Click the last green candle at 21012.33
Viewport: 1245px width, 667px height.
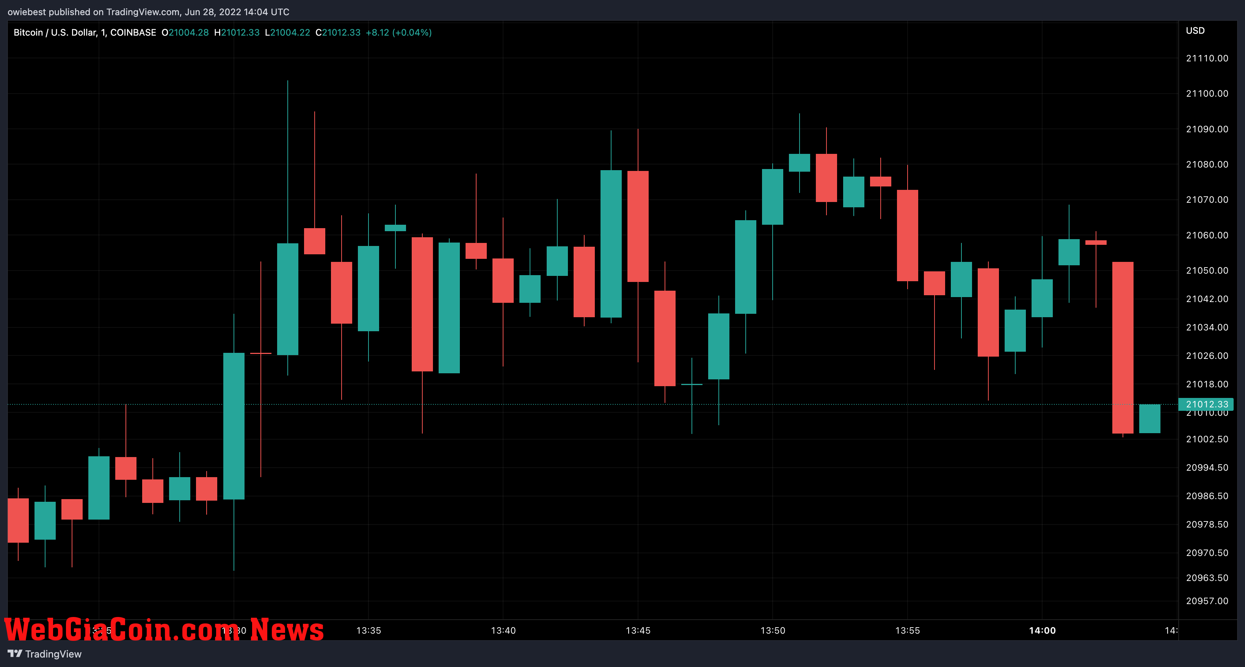point(1150,419)
